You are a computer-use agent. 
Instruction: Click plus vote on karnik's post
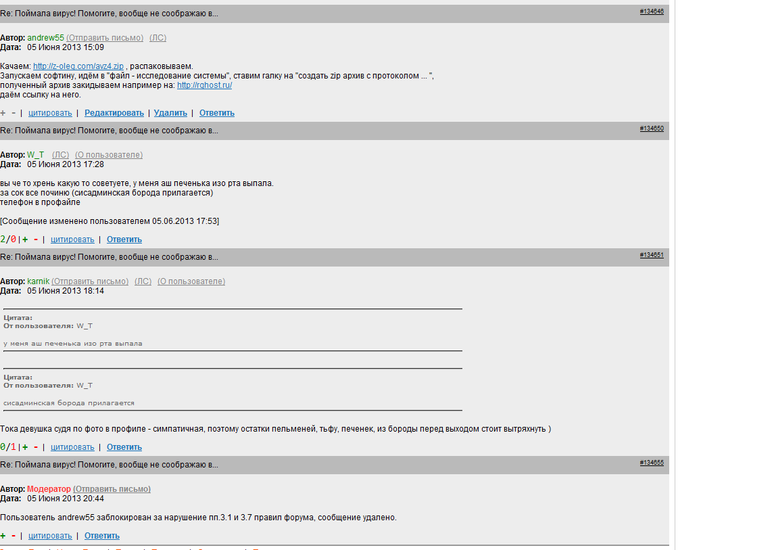coord(25,447)
